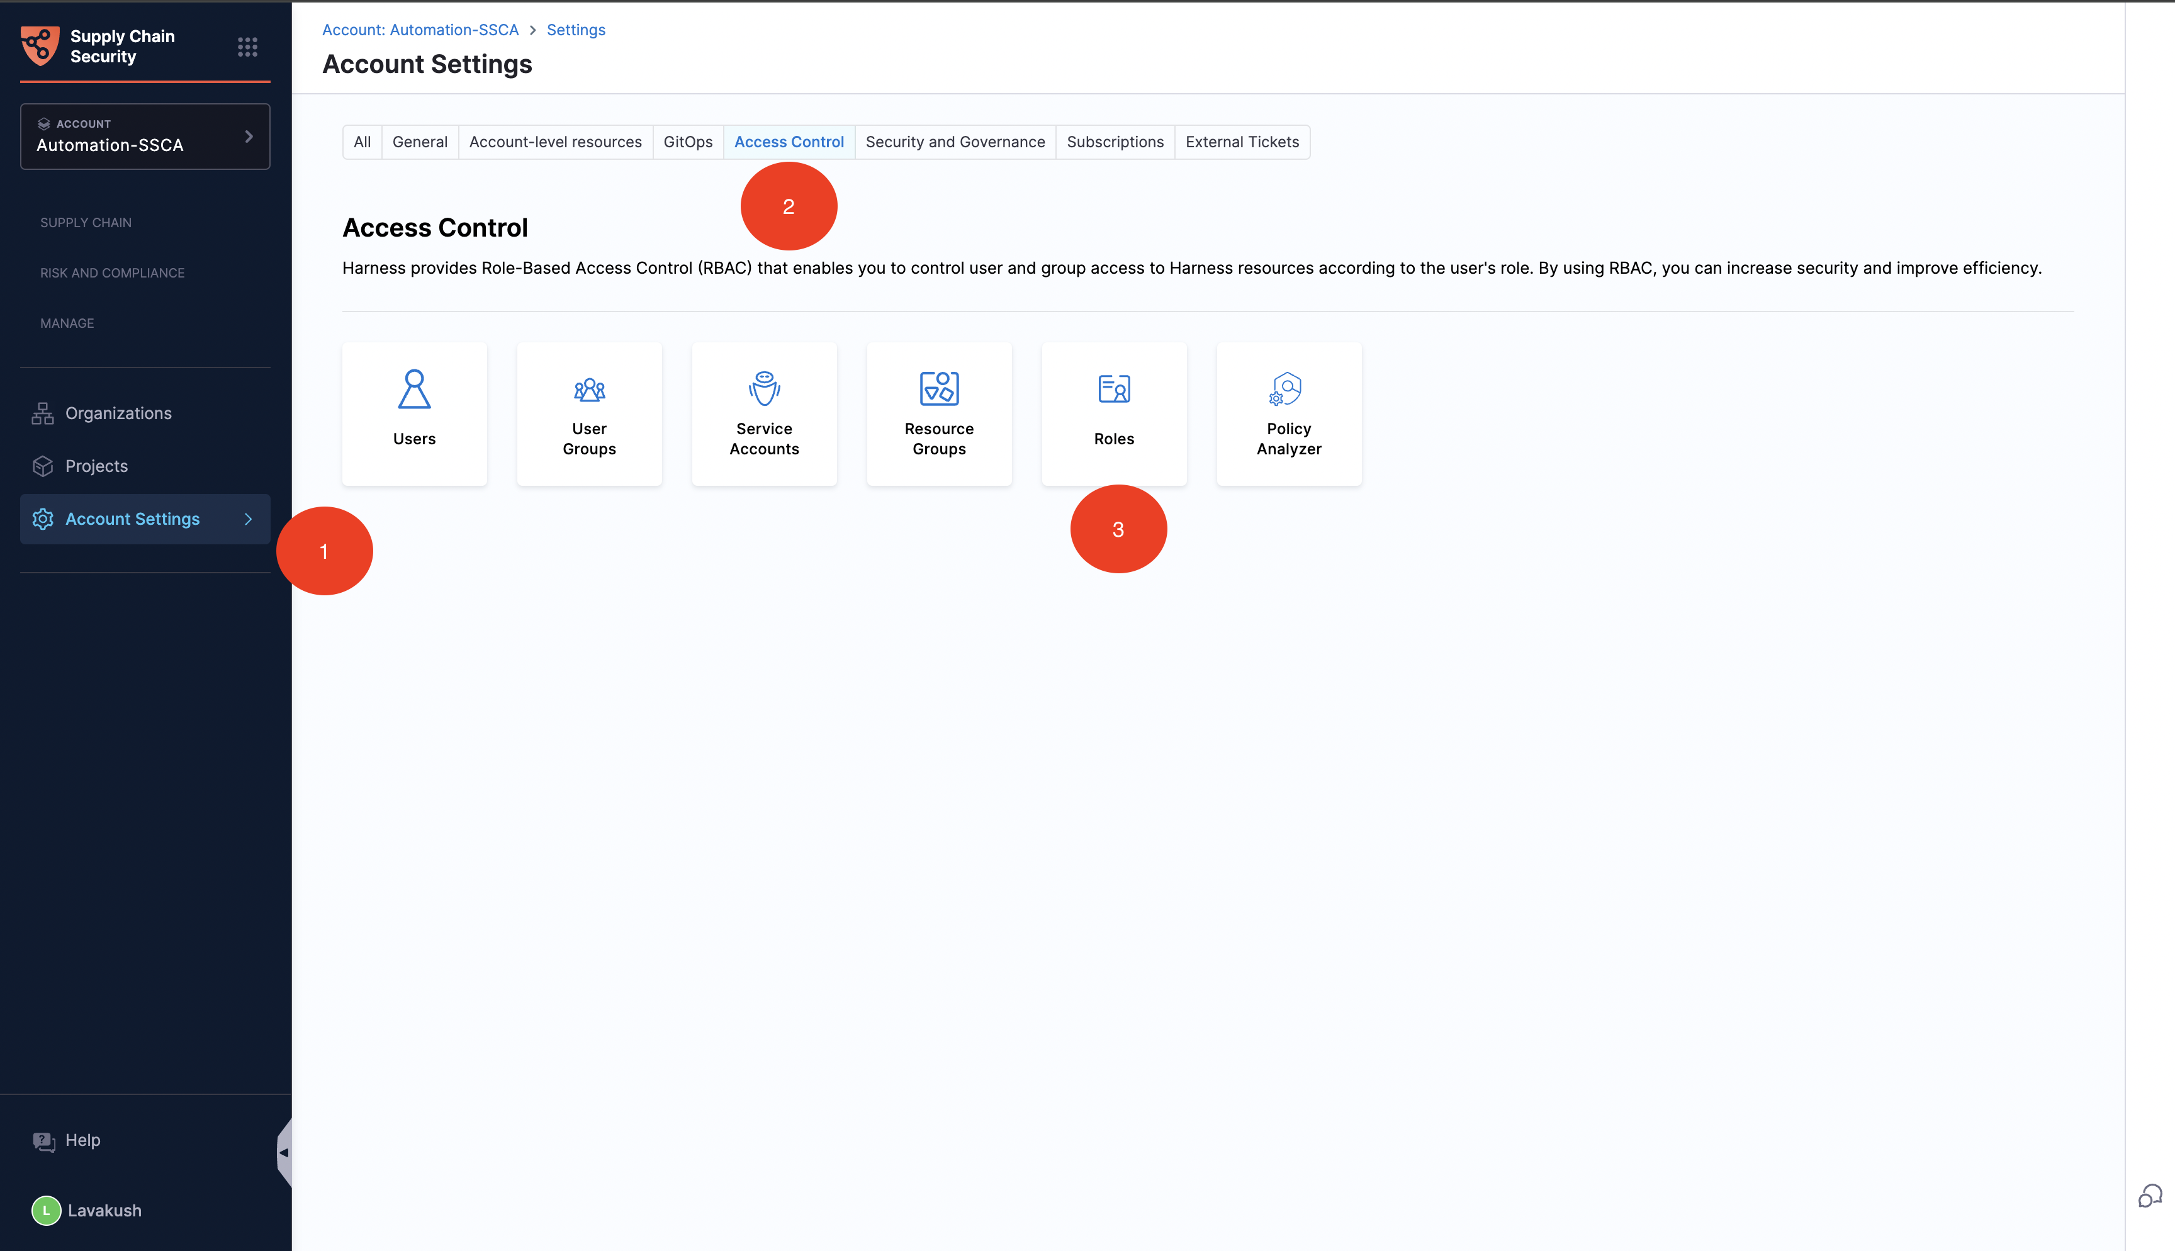Select the Subscriptions tab
Image resolution: width=2175 pixels, height=1251 pixels.
click(1115, 142)
